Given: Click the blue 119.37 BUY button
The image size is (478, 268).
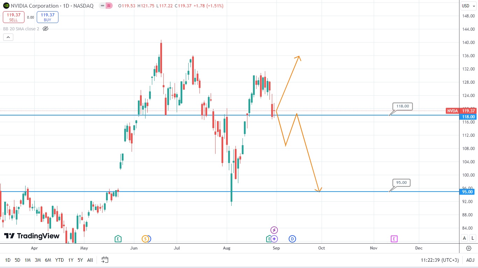Looking at the screenshot, I should pyautogui.click(x=48, y=17).
